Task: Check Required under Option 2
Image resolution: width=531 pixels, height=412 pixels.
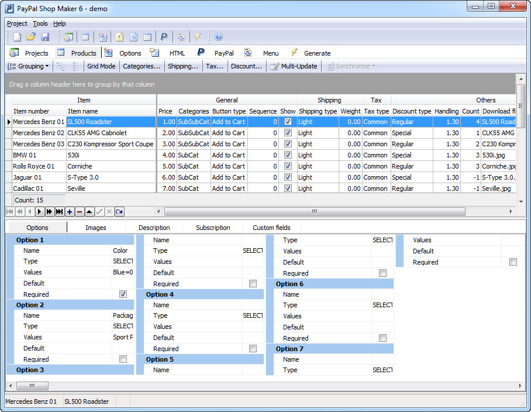Action: pos(123,359)
